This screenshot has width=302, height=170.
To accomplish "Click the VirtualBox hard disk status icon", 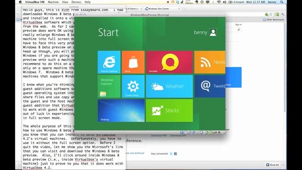I will (x=181, y=132).
